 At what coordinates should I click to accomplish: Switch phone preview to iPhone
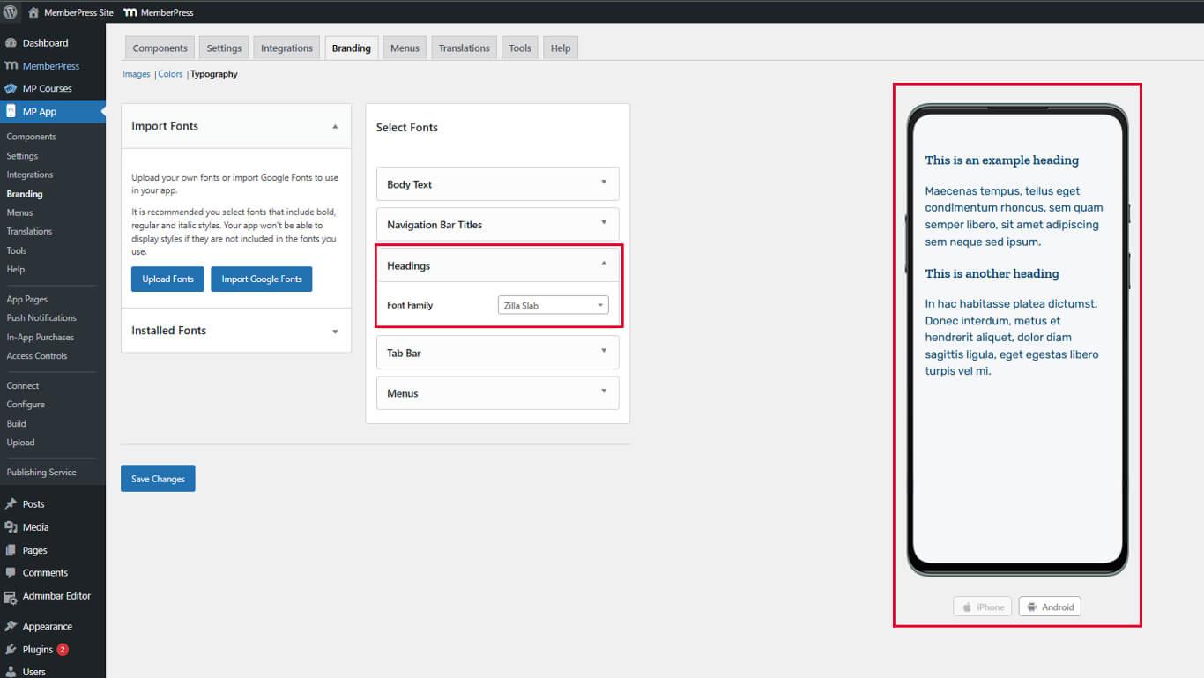(x=982, y=607)
